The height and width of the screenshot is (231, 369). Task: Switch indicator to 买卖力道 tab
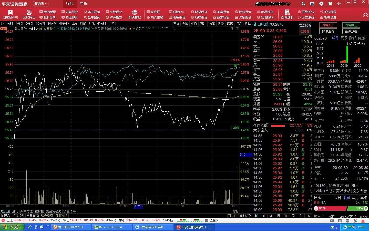pyautogui.click(x=27, y=211)
